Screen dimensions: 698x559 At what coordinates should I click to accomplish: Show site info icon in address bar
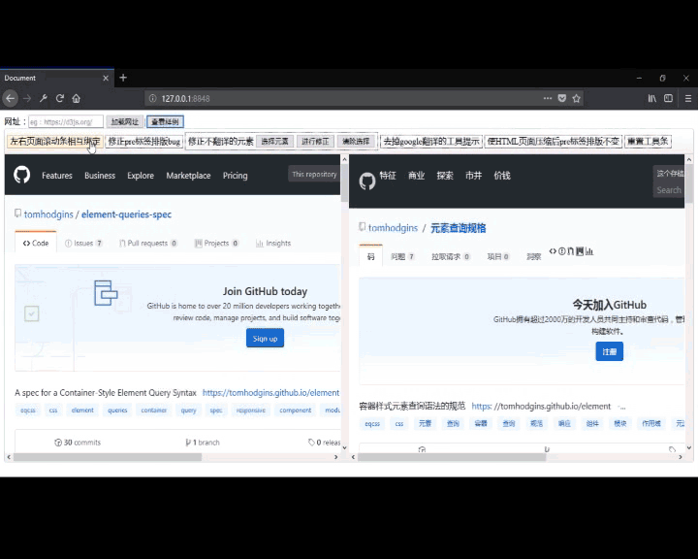tap(152, 99)
